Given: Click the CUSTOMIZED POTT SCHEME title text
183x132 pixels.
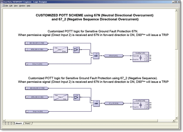Looking at the screenshot, I should point(95,17).
